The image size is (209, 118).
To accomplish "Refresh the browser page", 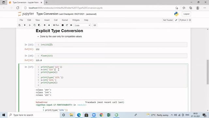I will point(18,8).
